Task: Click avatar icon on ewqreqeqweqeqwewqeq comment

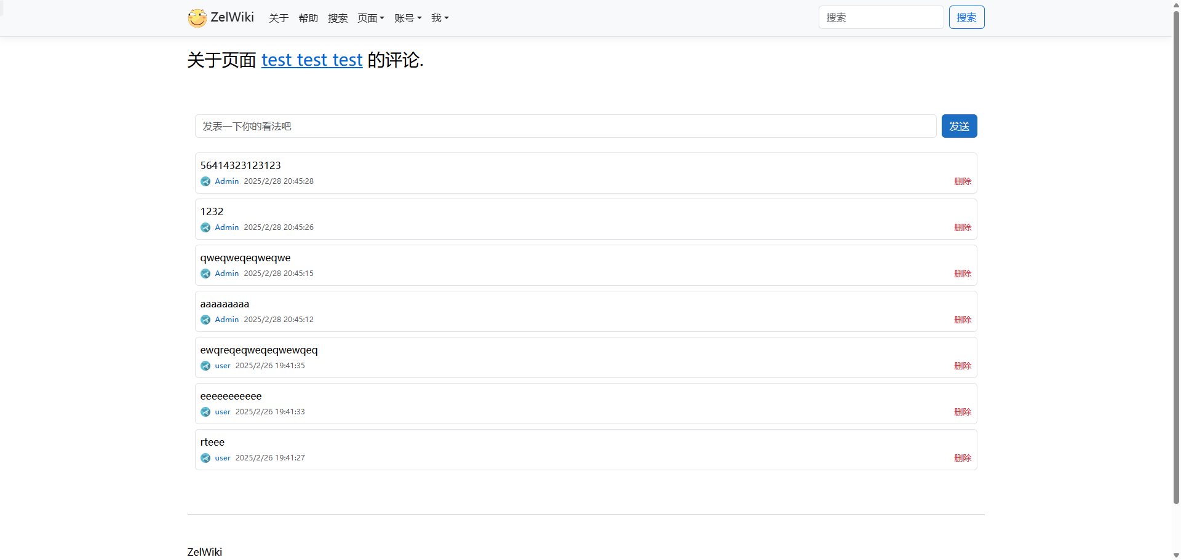Action: click(x=205, y=366)
